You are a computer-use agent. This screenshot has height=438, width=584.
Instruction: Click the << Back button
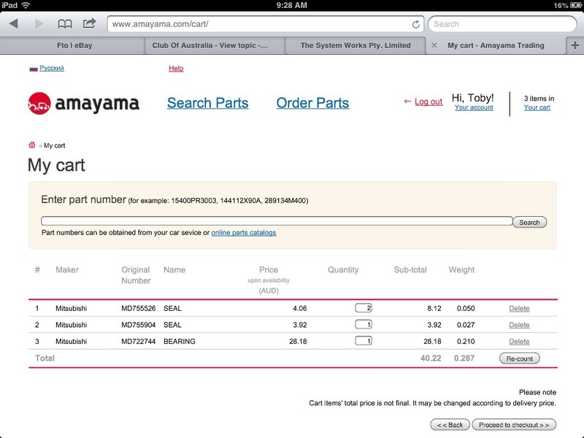coord(450,425)
